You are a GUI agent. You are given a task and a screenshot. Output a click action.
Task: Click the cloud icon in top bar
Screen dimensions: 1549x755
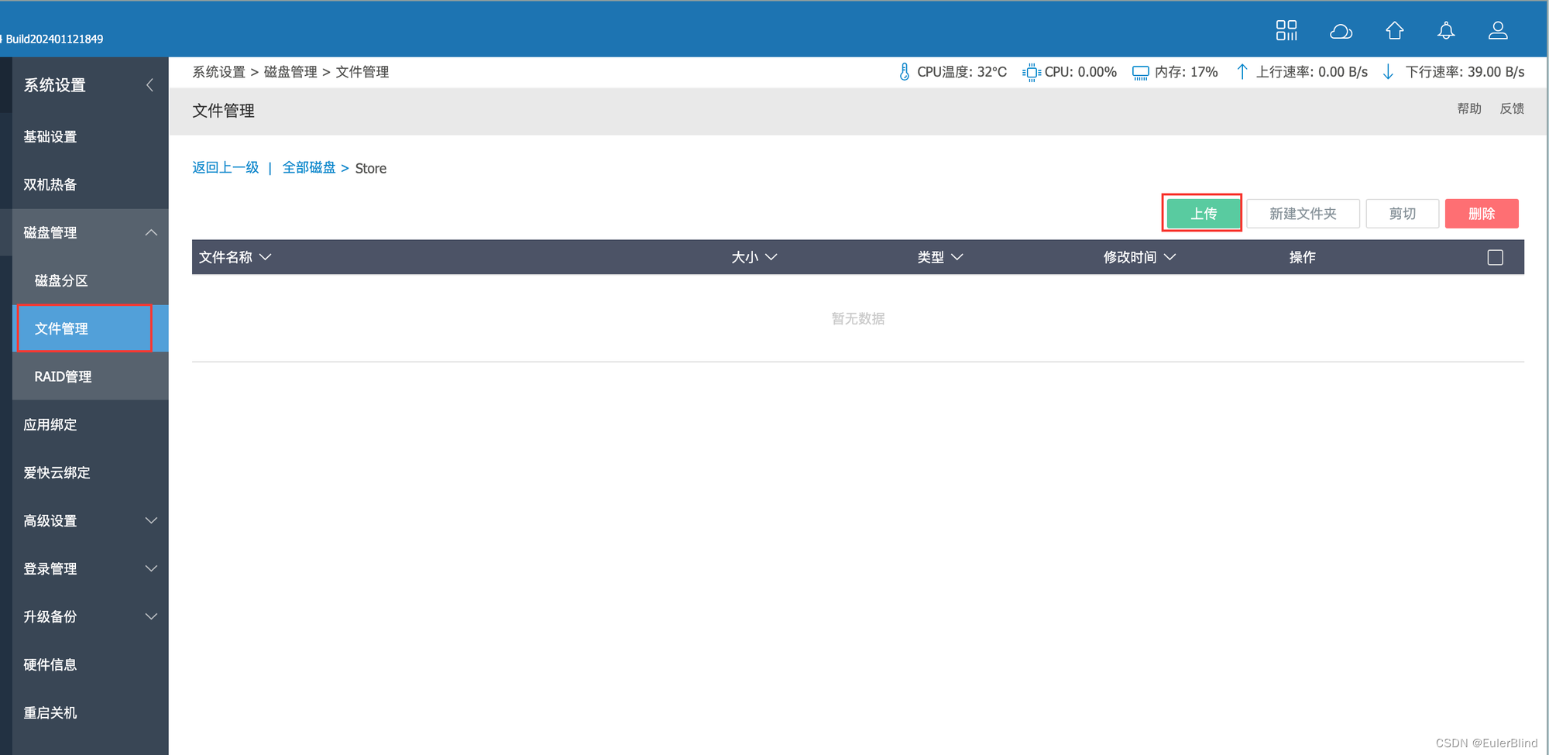point(1341,31)
